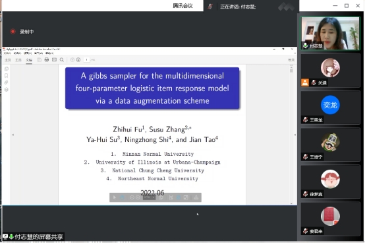Click the page number input field
This screenshot has width=365, height=243.
(x=86, y=59)
